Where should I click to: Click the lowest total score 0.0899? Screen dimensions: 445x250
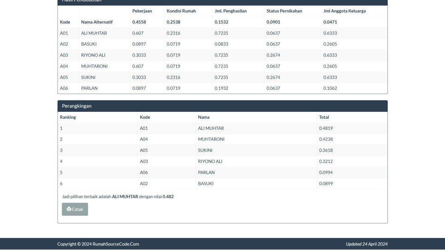(x=326, y=184)
